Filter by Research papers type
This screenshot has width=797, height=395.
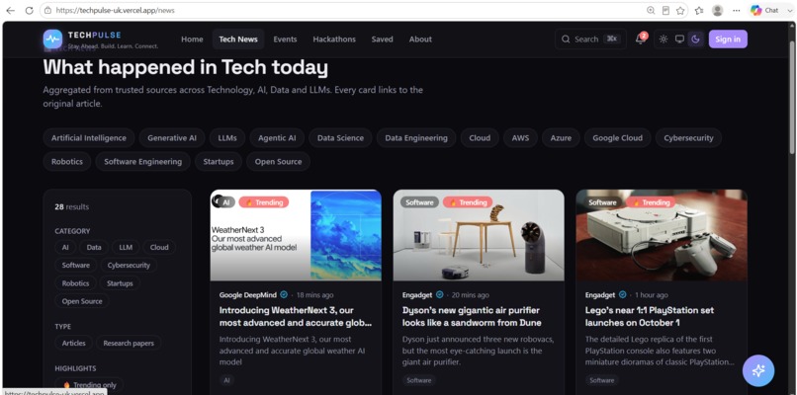click(129, 344)
